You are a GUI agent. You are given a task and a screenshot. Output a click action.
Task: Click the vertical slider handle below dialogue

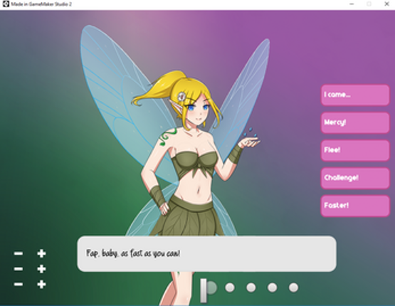[x=204, y=290]
